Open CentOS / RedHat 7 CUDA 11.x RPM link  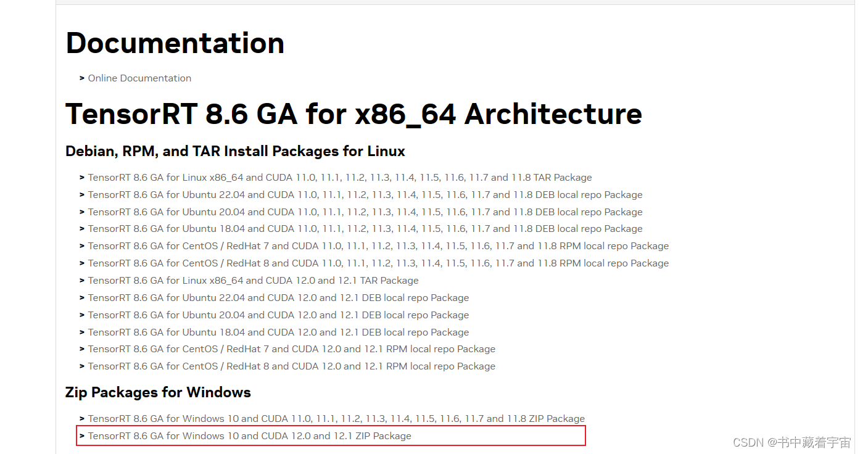(x=378, y=246)
